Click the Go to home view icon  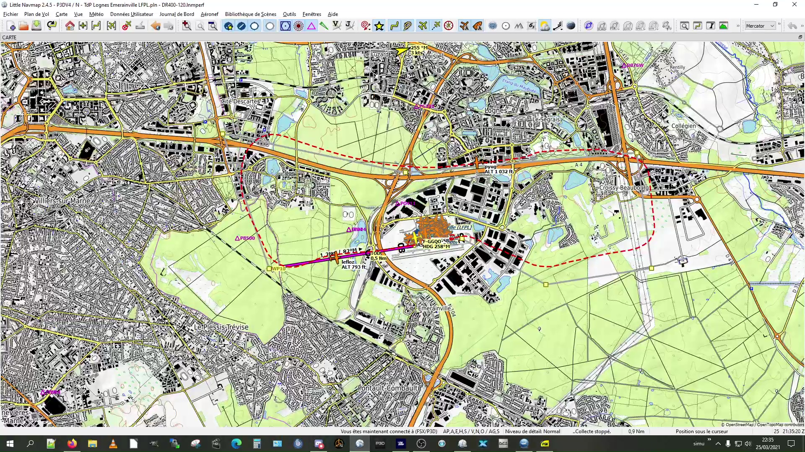click(x=70, y=26)
